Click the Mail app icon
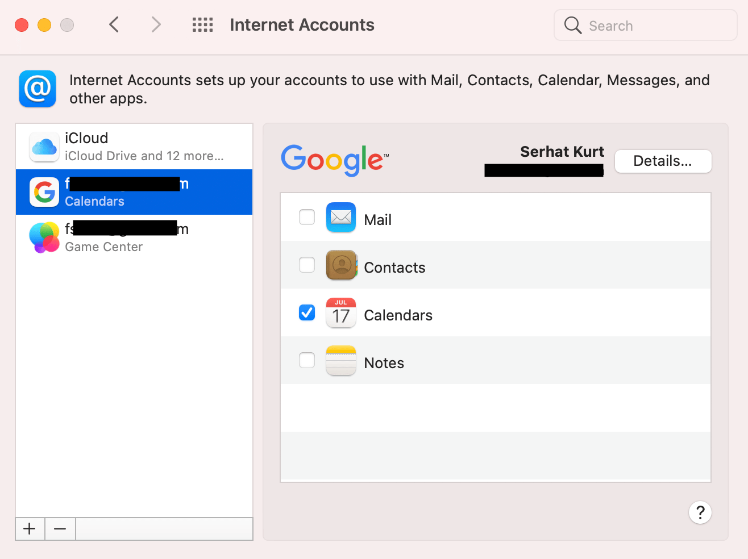 341,218
